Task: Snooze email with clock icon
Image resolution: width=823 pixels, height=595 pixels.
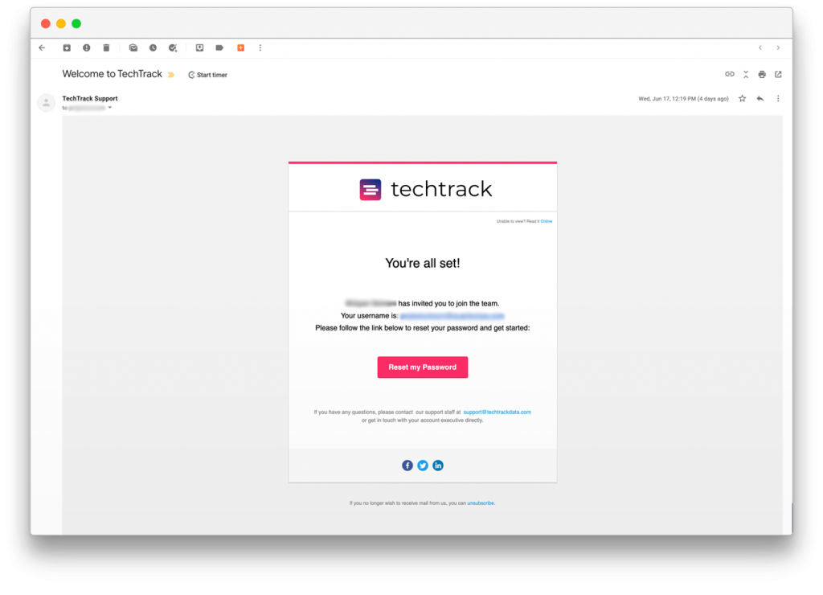Action: click(153, 47)
